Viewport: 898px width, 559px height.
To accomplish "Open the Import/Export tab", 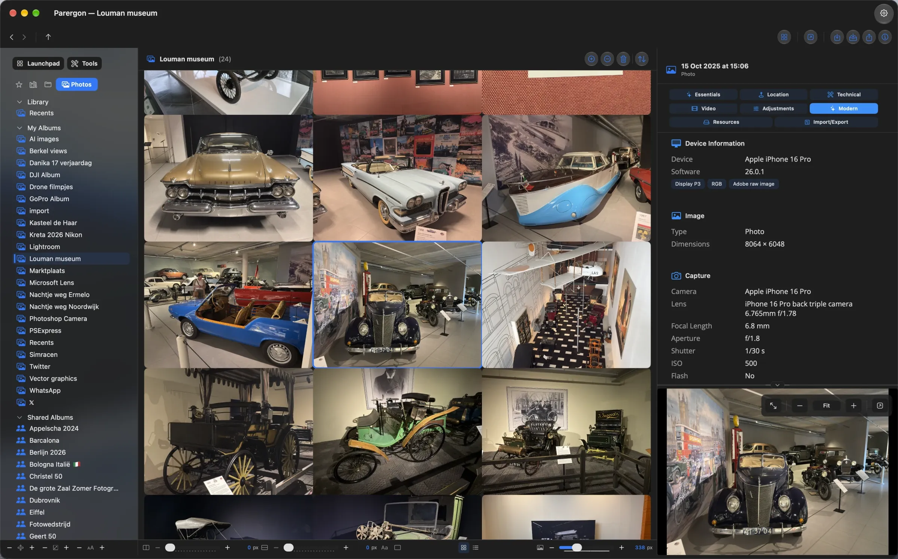I will [826, 122].
